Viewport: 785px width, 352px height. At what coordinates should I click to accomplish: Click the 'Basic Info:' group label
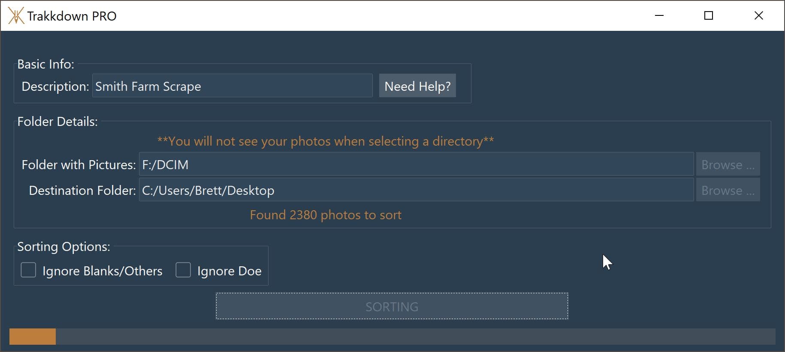[45, 64]
